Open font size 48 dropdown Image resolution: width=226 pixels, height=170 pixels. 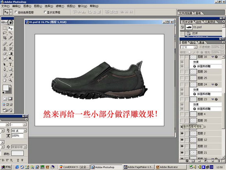[25, 131]
